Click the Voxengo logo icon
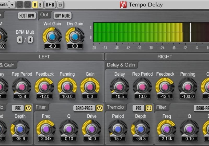The height and width of the screenshot is (146, 209). tap(123, 5)
